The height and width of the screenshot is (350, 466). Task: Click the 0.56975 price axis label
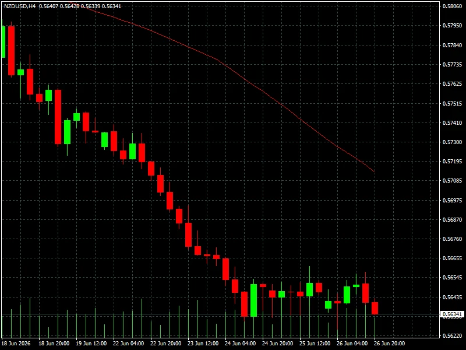(453, 200)
